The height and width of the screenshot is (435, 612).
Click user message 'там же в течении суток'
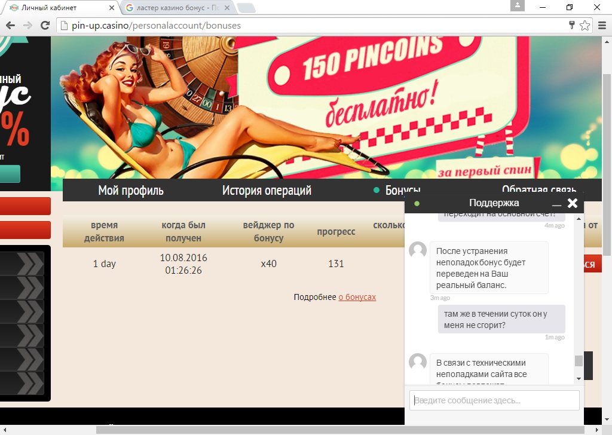point(501,319)
